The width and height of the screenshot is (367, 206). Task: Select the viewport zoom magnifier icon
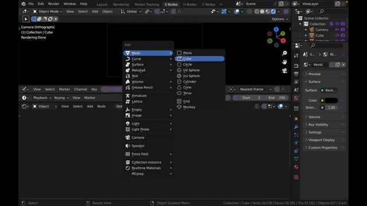tap(284, 53)
